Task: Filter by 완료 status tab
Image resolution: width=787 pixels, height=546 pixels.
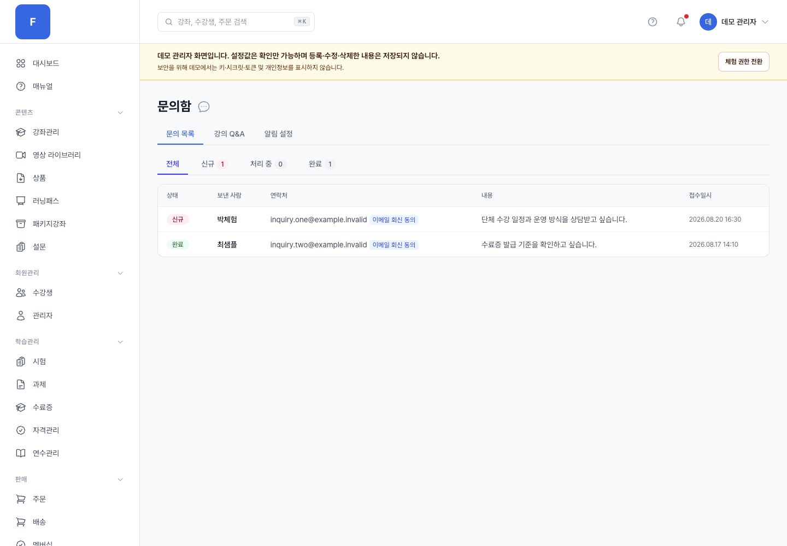Action: pos(322,164)
